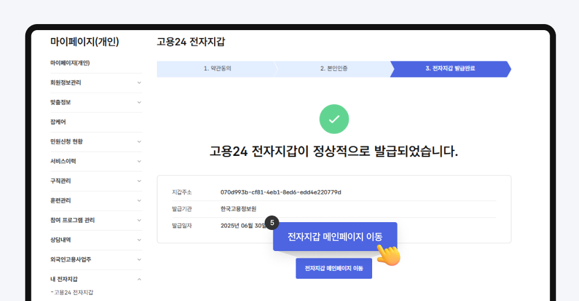Click the large 마이페이지(개인) sidebar heading
The width and height of the screenshot is (579, 301).
[x=84, y=42]
